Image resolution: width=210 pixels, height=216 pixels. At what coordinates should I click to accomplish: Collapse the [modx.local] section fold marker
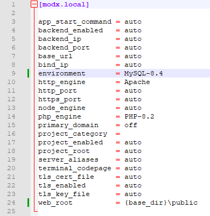point(34,4)
